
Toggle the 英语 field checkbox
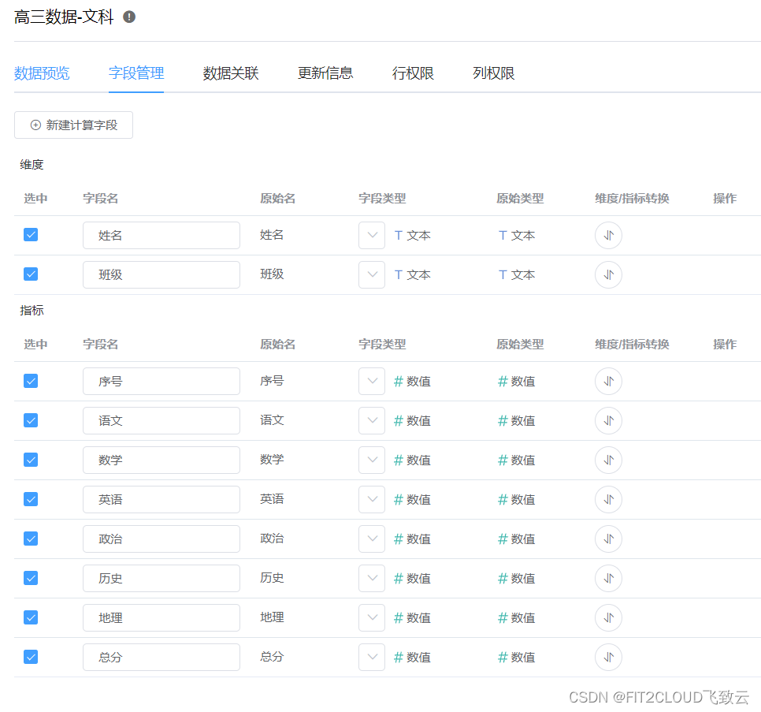[31, 499]
